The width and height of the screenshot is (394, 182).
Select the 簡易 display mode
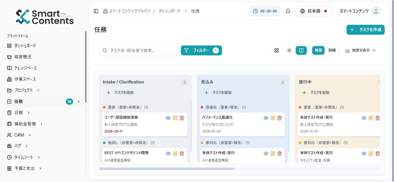pos(318,50)
